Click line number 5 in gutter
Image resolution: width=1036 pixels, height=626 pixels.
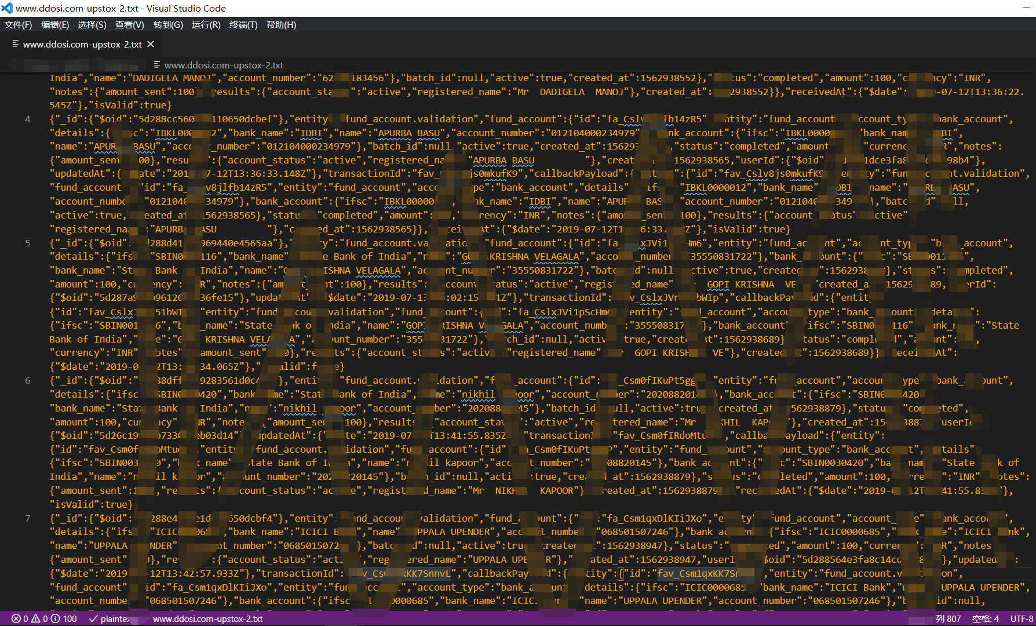pyautogui.click(x=28, y=243)
